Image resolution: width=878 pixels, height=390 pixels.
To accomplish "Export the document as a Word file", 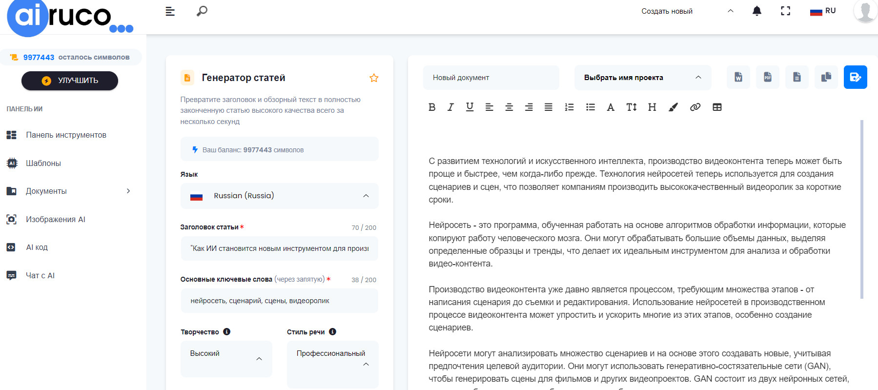I will [x=738, y=77].
